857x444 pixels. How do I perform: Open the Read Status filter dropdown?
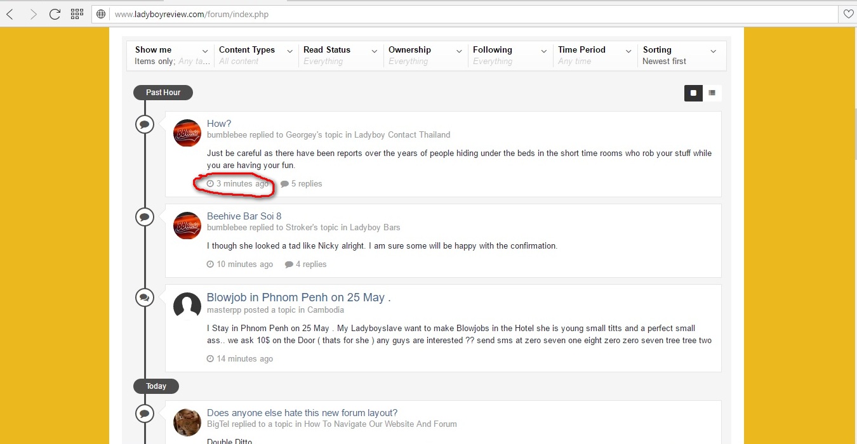tap(341, 55)
